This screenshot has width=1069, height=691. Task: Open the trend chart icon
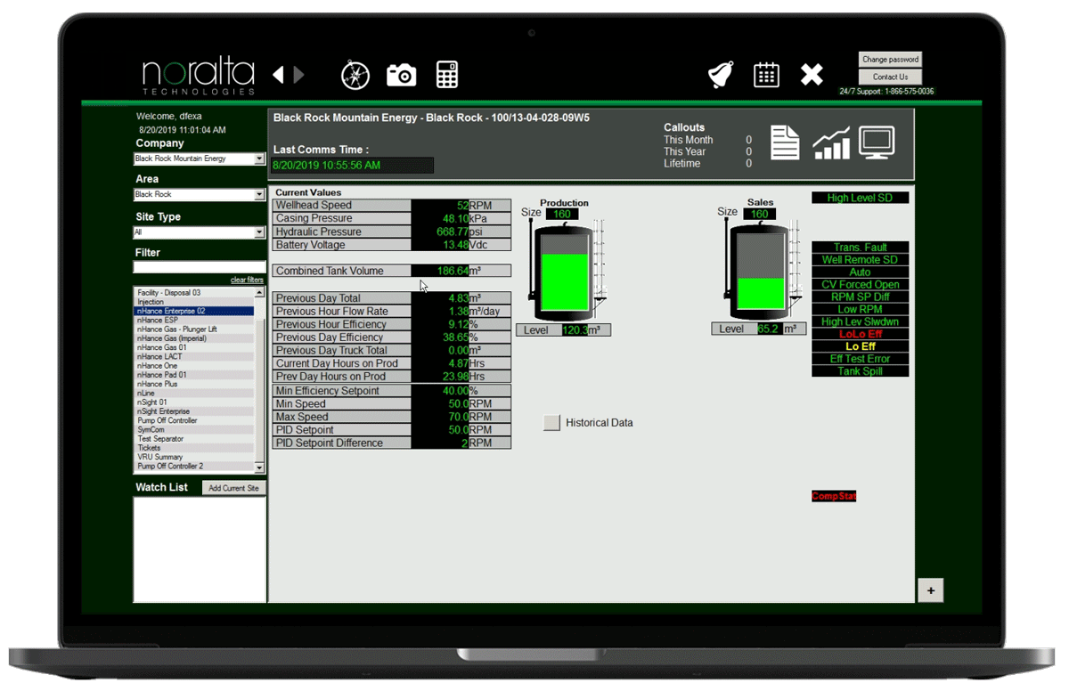point(831,143)
